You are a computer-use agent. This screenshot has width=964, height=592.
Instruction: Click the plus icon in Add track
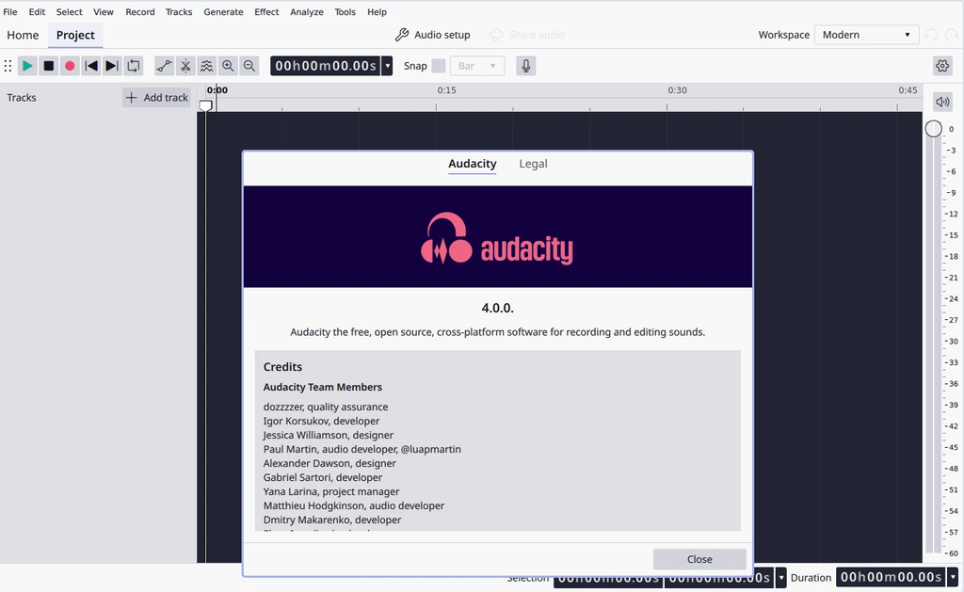[131, 98]
